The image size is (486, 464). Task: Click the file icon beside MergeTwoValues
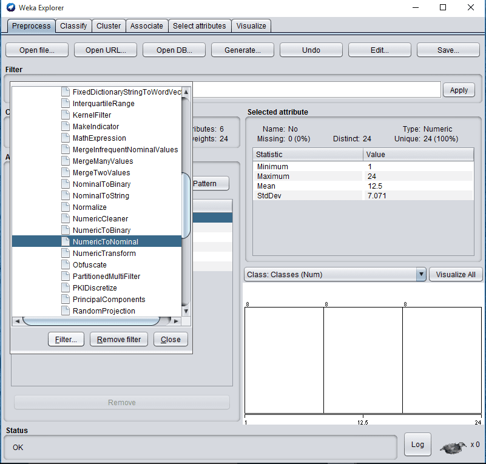click(x=66, y=172)
